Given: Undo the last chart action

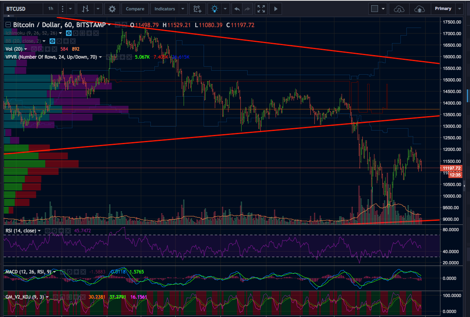Looking at the screenshot, I should (237, 9).
